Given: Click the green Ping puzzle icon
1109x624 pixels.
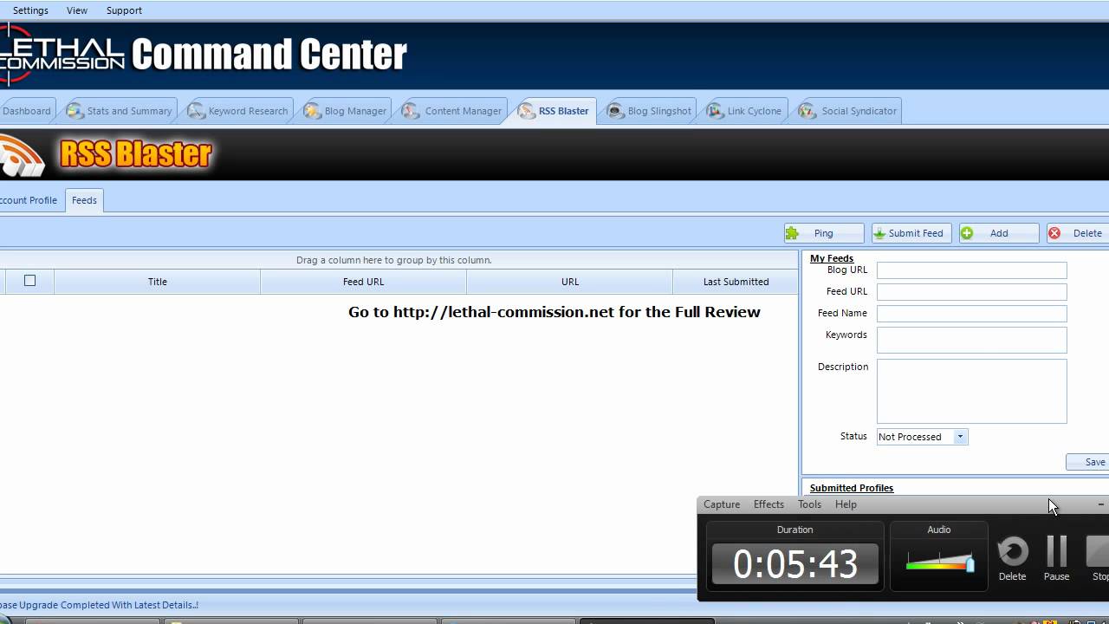Looking at the screenshot, I should point(792,233).
